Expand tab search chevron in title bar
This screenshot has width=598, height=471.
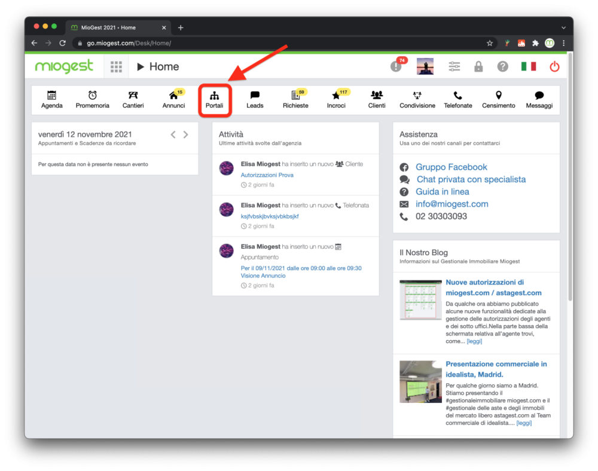564,27
